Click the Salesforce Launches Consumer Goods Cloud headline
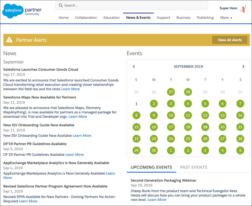252x206 pixels. 41,69
